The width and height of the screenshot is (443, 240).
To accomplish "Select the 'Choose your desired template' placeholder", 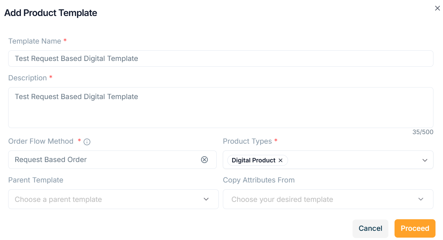I will [282, 199].
